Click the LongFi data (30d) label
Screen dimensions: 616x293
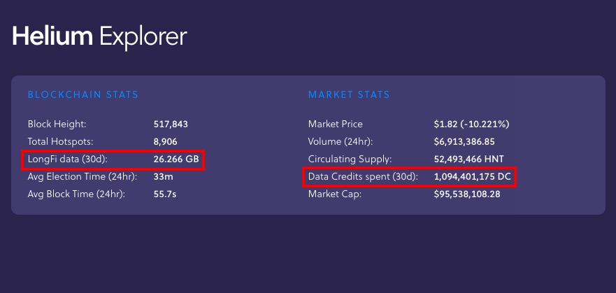click(68, 159)
